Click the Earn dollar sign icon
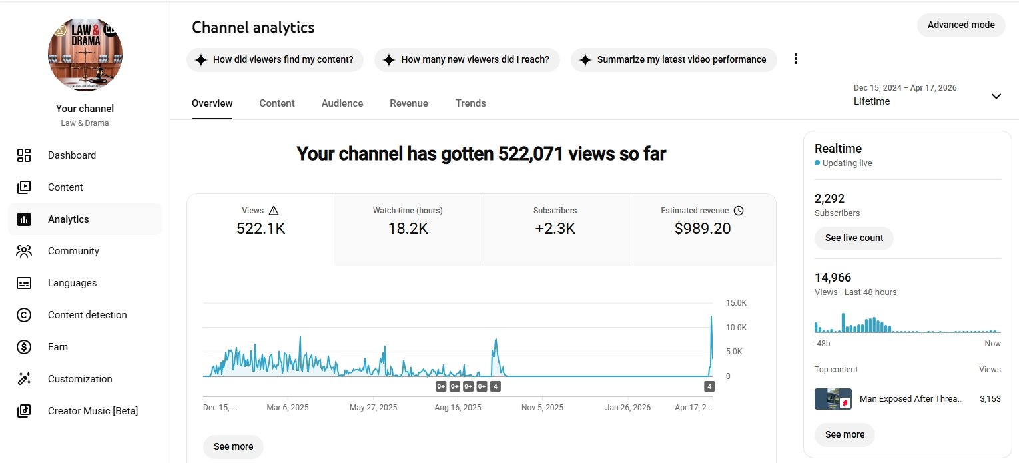Image resolution: width=1019 pixels, height=463 pixels. tap(24, 347)
